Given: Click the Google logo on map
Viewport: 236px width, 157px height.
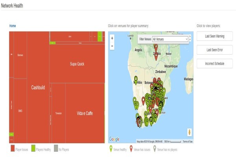Looking at the screenshot, I should coord(114,139).
